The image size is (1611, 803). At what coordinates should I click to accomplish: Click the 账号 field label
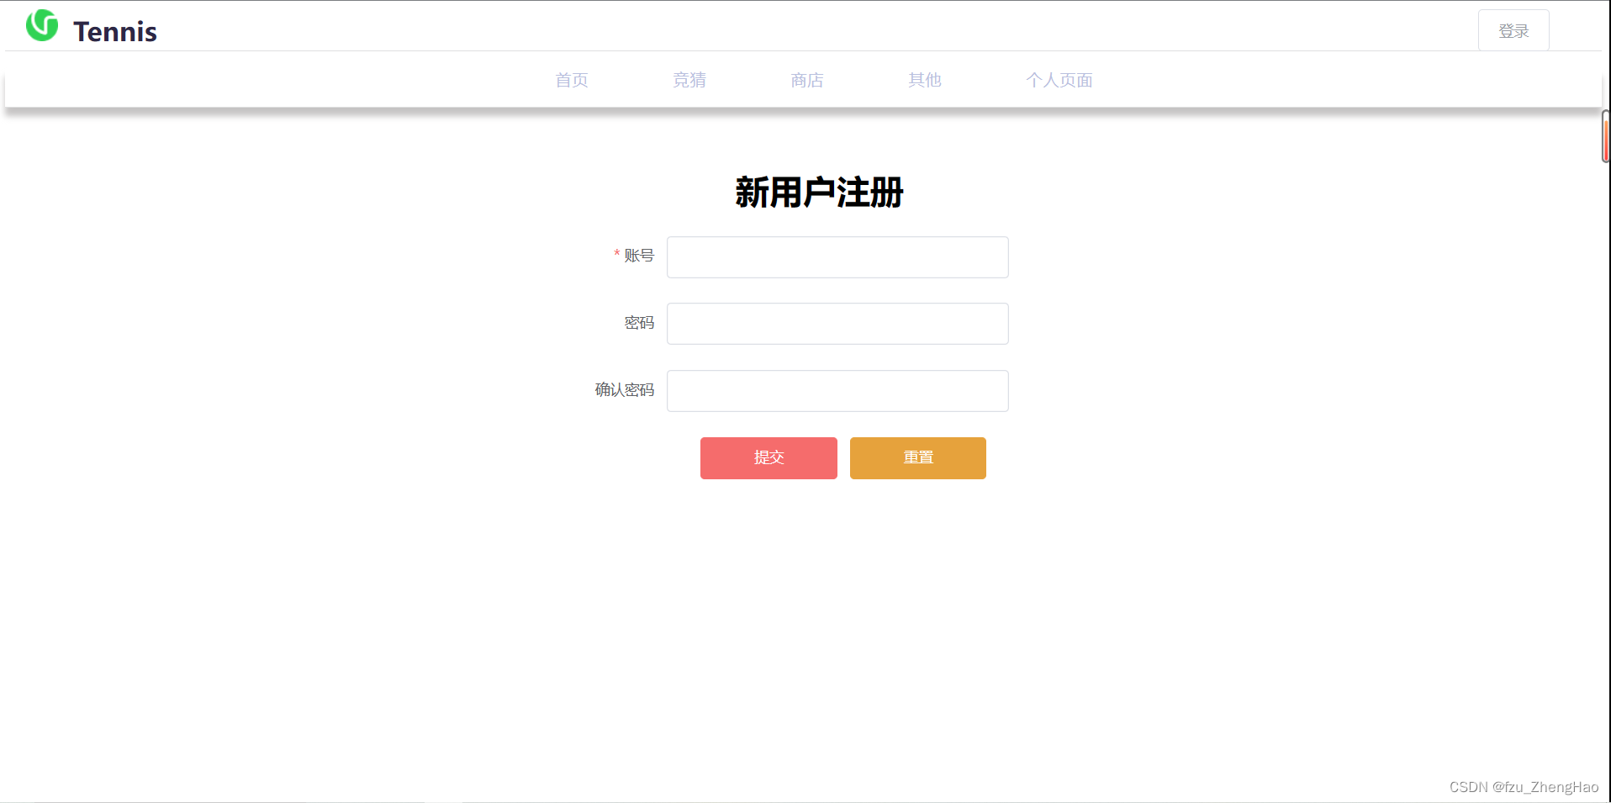pos(639,256)
